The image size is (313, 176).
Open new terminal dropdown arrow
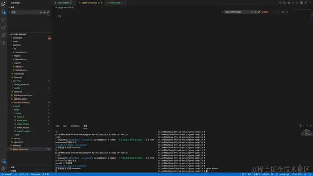pyautogui.click(x=303, y=126)
